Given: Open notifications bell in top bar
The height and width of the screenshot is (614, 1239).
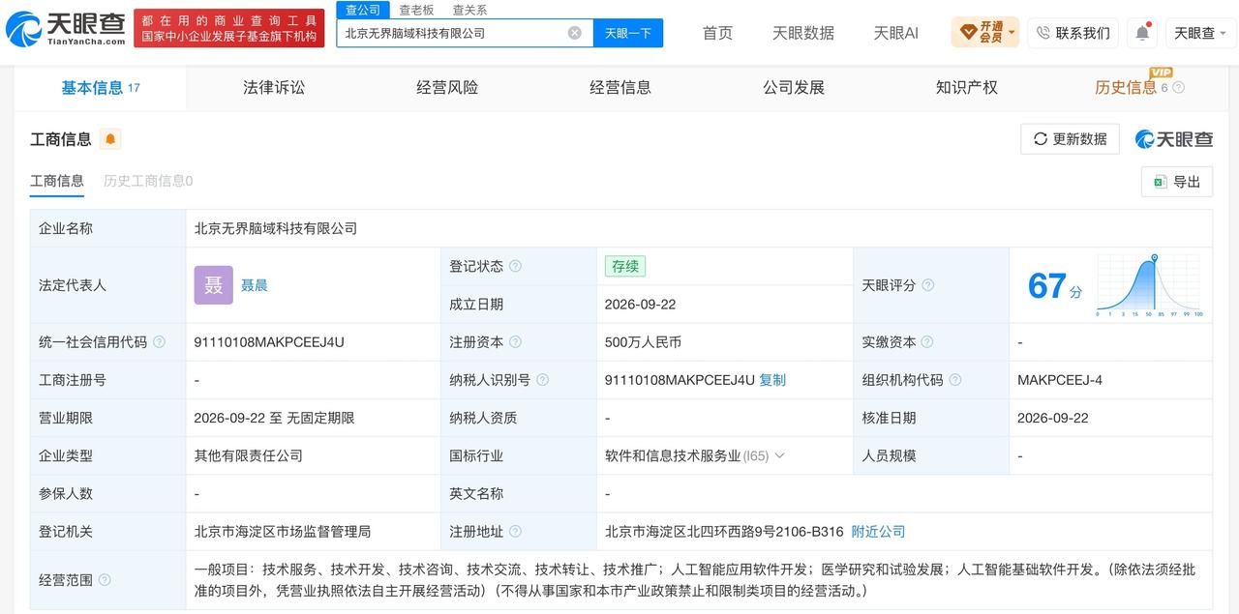Looking at the screenshot, I should tap(1142, 33).
